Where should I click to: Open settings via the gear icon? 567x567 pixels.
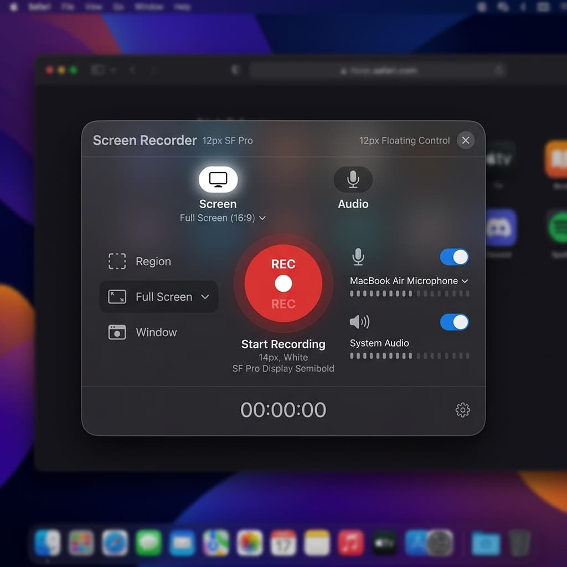(462, 410)
